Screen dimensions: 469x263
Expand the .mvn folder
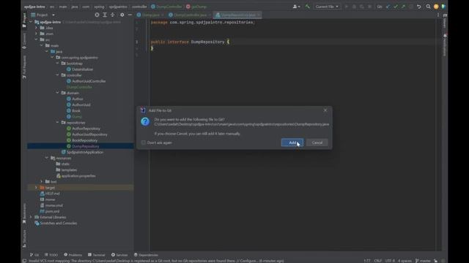pyautogui.click(x=36, y=34)
